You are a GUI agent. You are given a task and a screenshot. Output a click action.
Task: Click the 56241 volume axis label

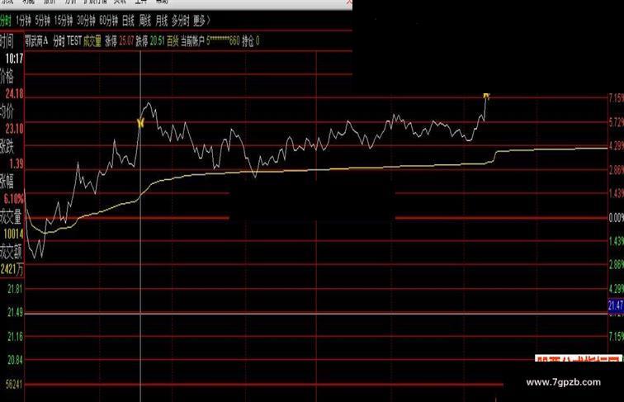14,385
